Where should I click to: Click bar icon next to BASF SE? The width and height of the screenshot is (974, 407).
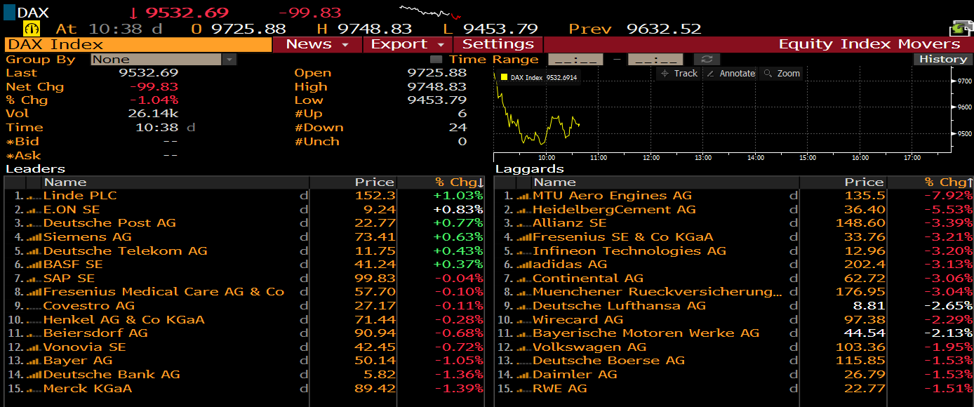[34, 265]
